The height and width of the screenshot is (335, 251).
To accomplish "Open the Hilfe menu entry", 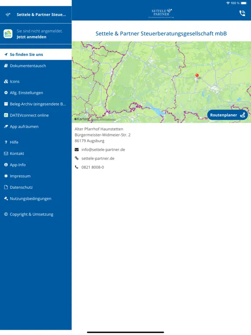I will click(x=36, y=142).
